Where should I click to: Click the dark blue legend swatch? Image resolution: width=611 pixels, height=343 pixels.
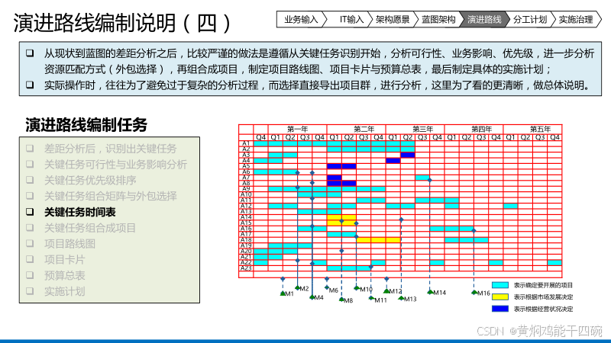pyautogui.click(x=500, y=309)
